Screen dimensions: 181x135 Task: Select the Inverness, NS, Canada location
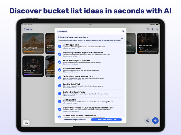tap(70, 56)
